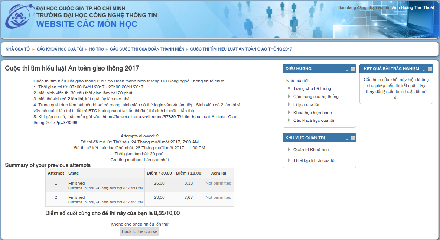Dock the Kết quả bài trắc nghiệm block
Image resolution: width=440 pixels, height=240 pixels.
point(430,69)
